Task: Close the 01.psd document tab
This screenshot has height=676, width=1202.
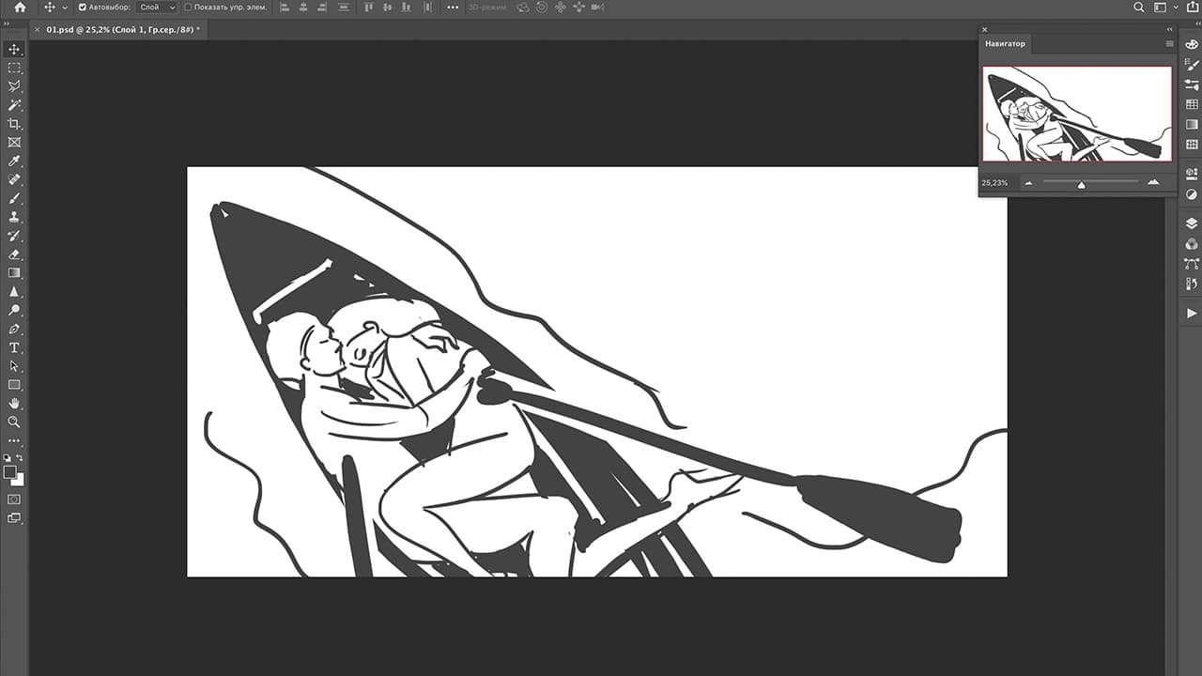Action: tap(37, 29)
